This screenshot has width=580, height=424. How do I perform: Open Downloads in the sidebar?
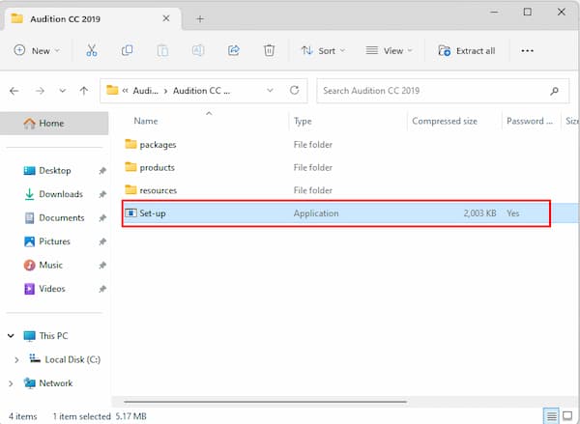(x=60, y=194)
